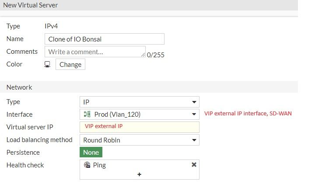Expand the Network Type dropdown arrow
Viewport: 315px width, 191px height.
click(x=194, y=102)
